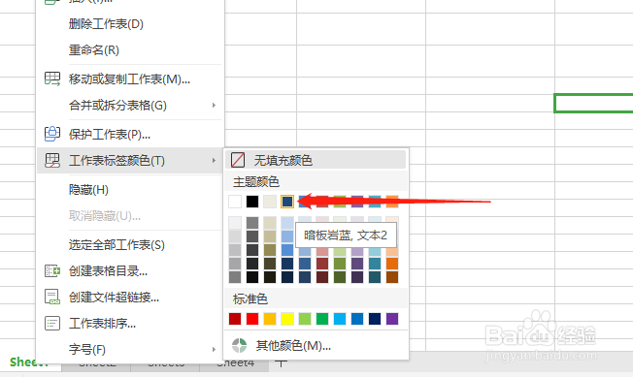Image resolution: width=633 pixels, height=377 pixels.
Task: Click the worksheet sorting icon
Action: point(52,323)
